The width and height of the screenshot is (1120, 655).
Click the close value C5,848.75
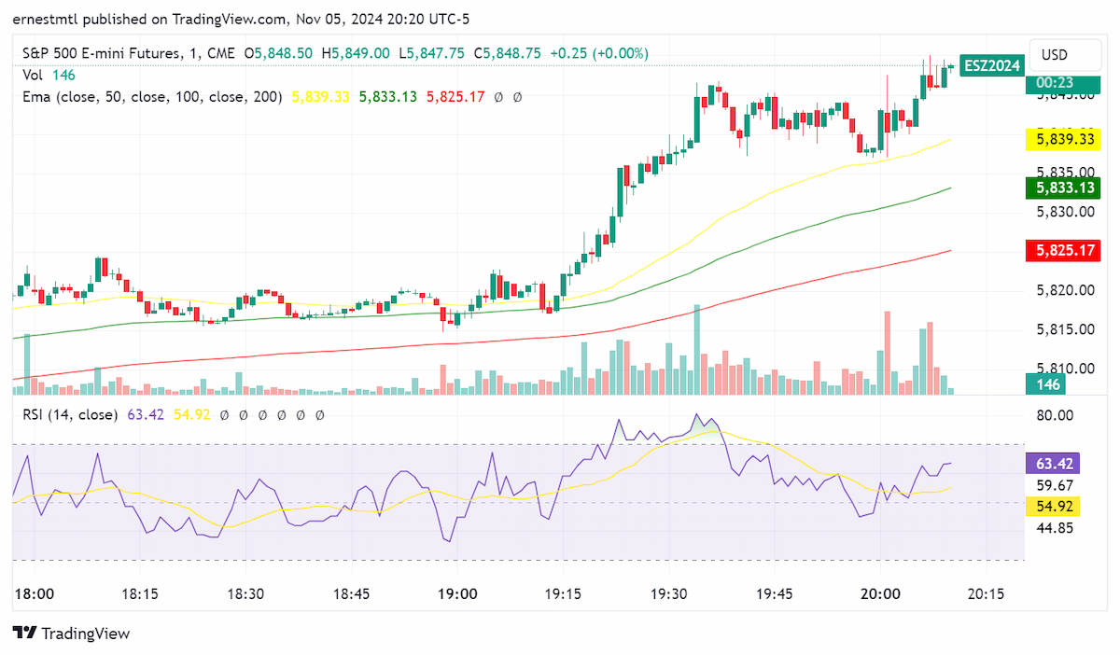click(507, 54)
